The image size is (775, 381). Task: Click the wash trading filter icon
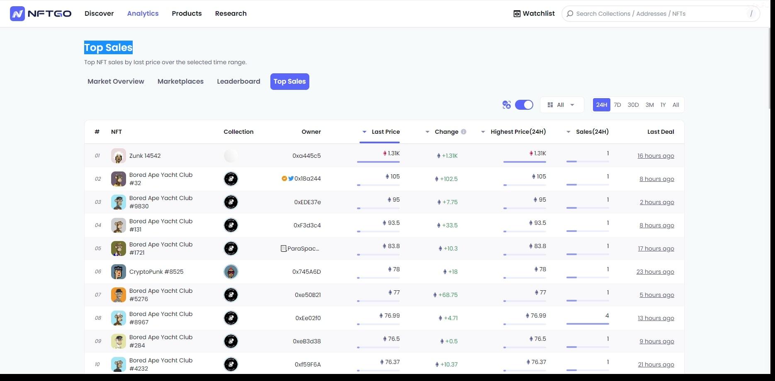tap(506, 105)
